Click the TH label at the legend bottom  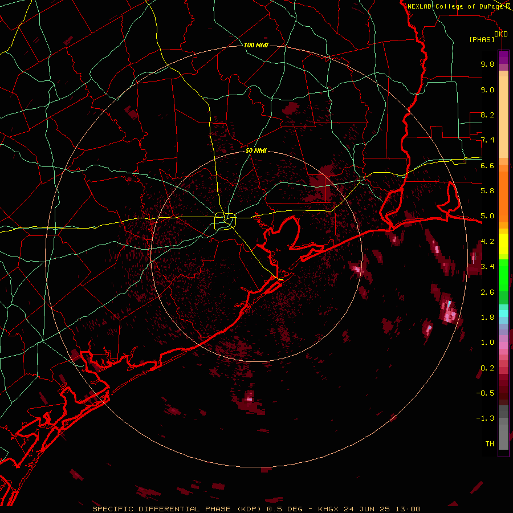(x=490, y=444)
